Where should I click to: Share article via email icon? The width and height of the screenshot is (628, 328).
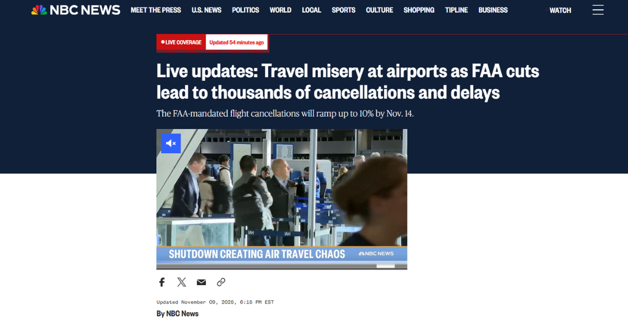coord(201,282)
